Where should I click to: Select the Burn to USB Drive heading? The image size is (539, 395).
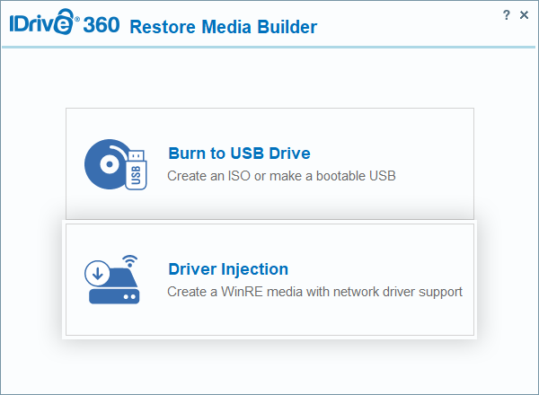[x=239, y=153]
